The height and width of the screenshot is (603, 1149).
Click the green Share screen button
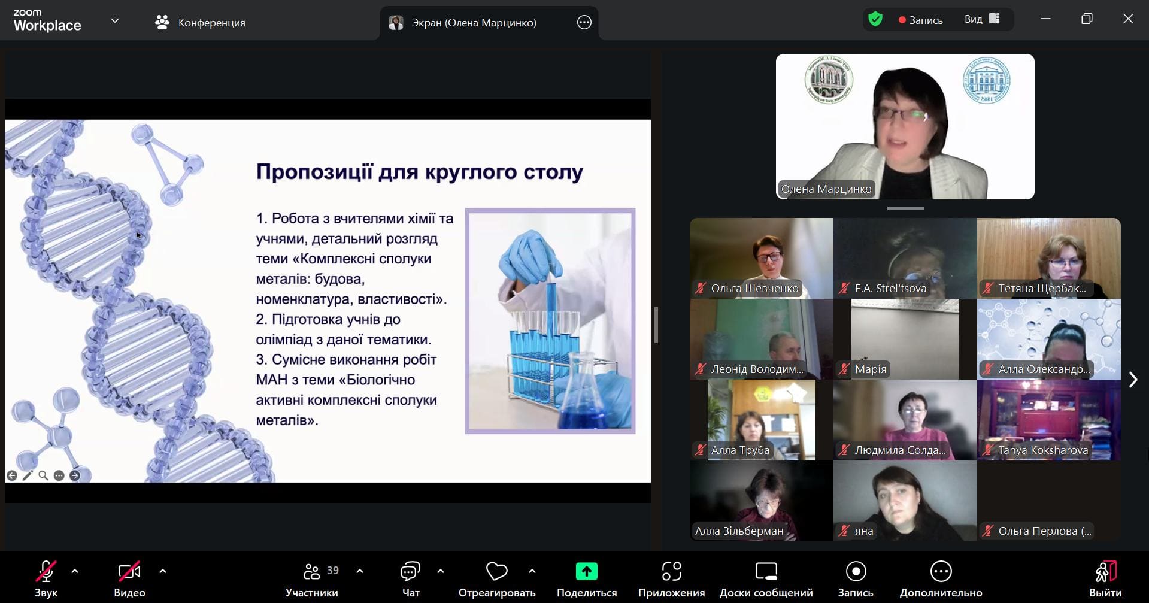[x=586, y=572]
